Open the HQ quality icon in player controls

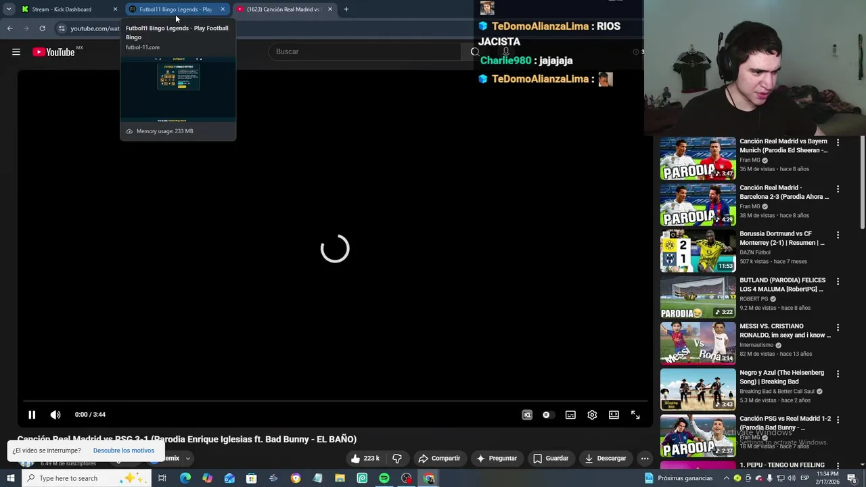coord(527,415)
